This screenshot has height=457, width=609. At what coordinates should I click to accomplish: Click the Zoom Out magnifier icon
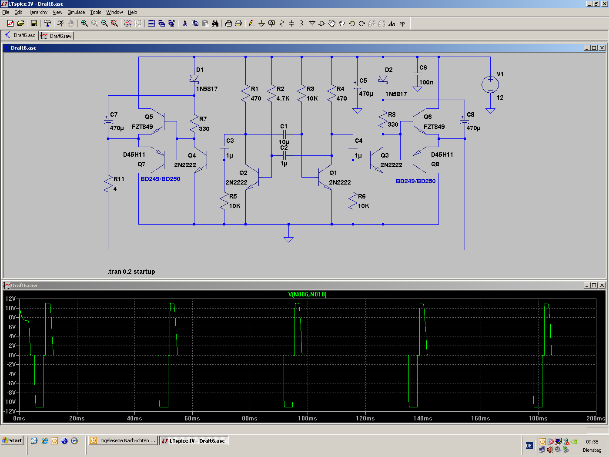tap(104, 24)
